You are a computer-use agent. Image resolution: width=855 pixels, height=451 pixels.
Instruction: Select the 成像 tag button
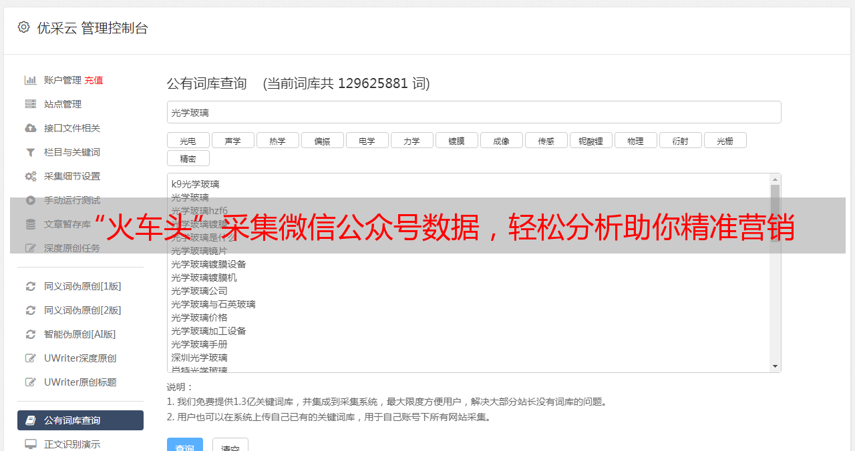point(501,141)
